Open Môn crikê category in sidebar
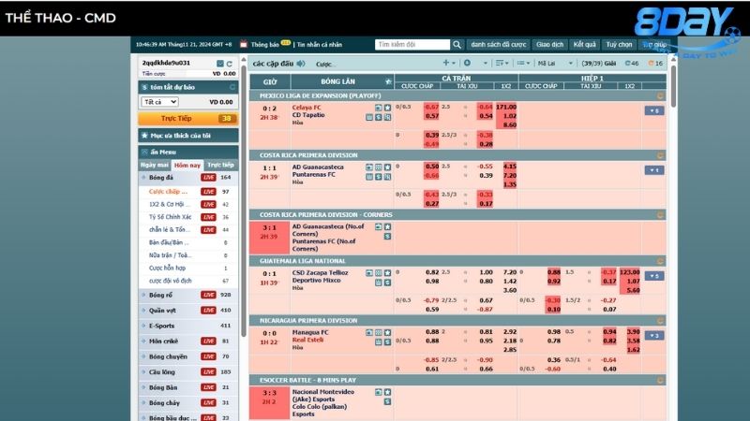Screen dimensions: 750x421 (188, 341)
